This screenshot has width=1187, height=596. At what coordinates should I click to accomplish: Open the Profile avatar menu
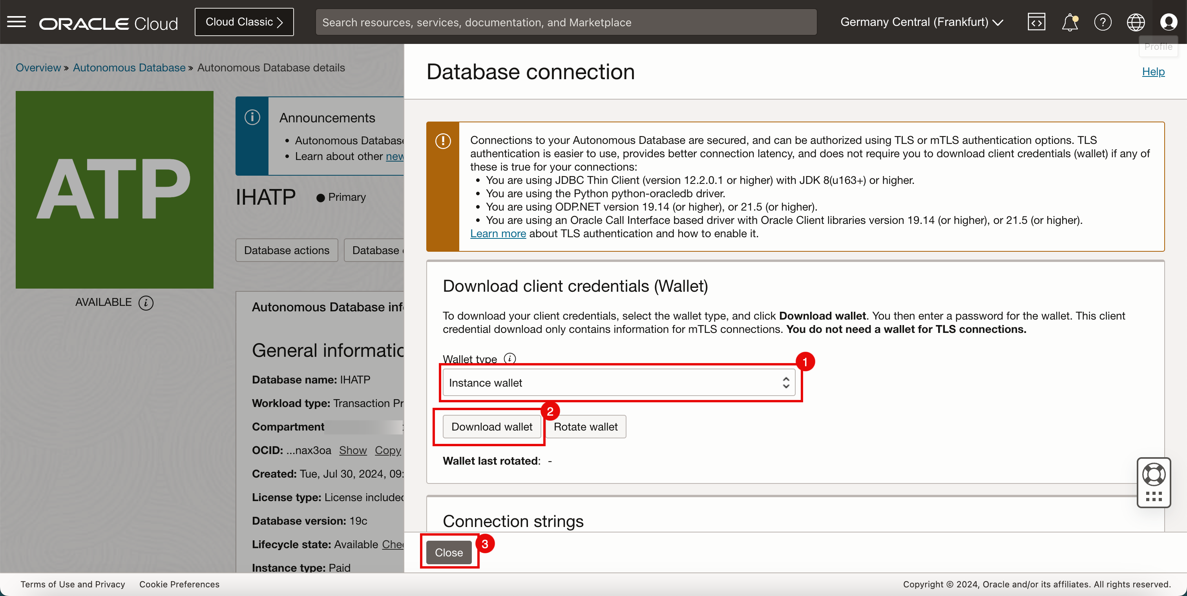tap(1169, 22)
